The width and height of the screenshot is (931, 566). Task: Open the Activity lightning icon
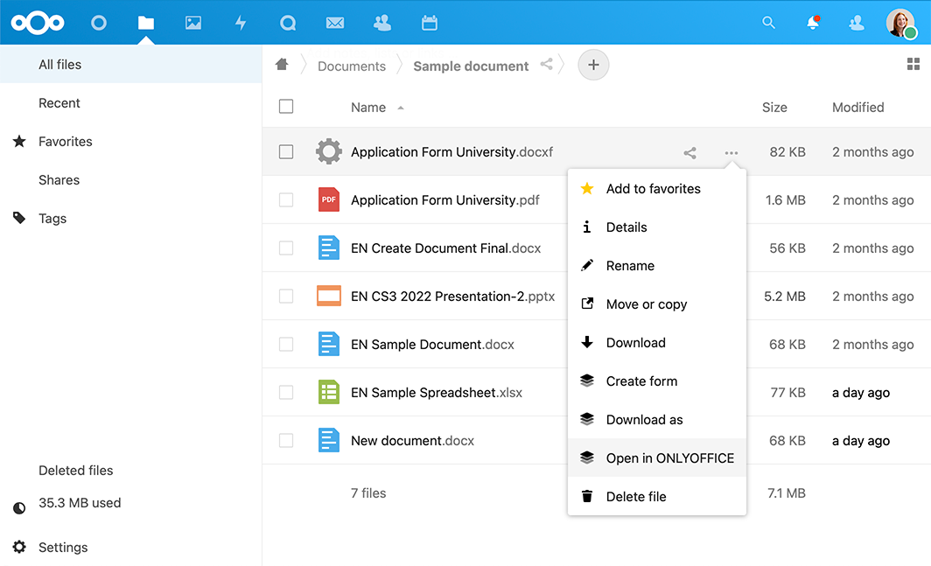pyautogui.click(x=241, y=23)
